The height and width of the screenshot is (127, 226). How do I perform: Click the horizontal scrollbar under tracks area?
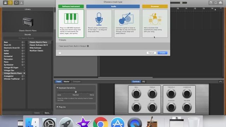tap(125, 78)
